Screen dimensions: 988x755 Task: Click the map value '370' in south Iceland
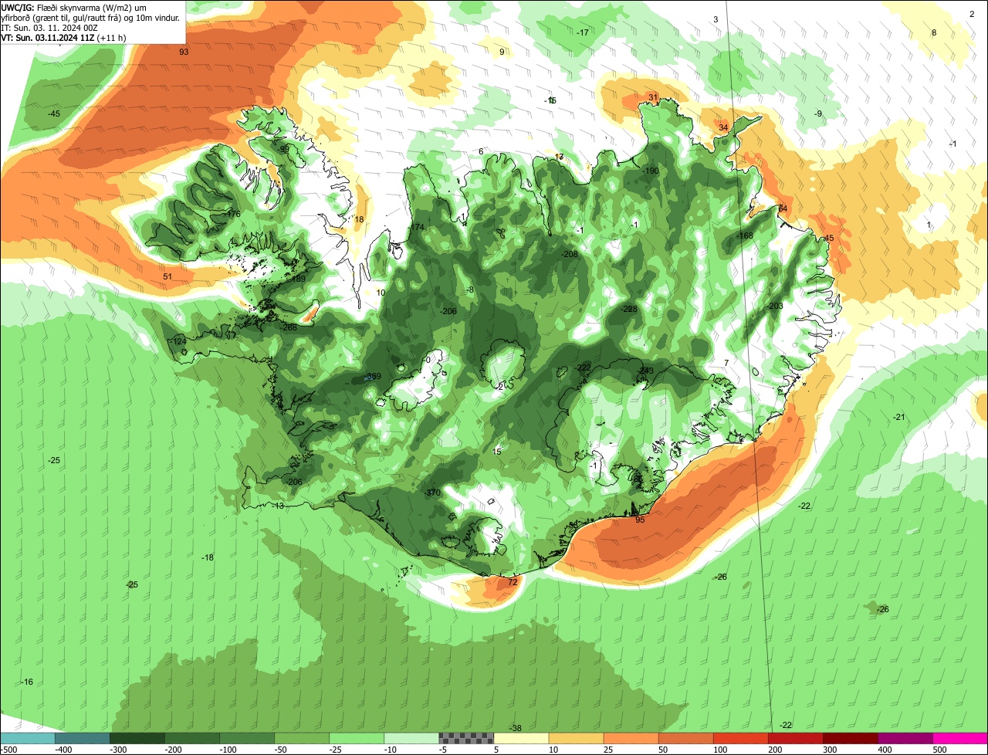(x=432, y=493)
